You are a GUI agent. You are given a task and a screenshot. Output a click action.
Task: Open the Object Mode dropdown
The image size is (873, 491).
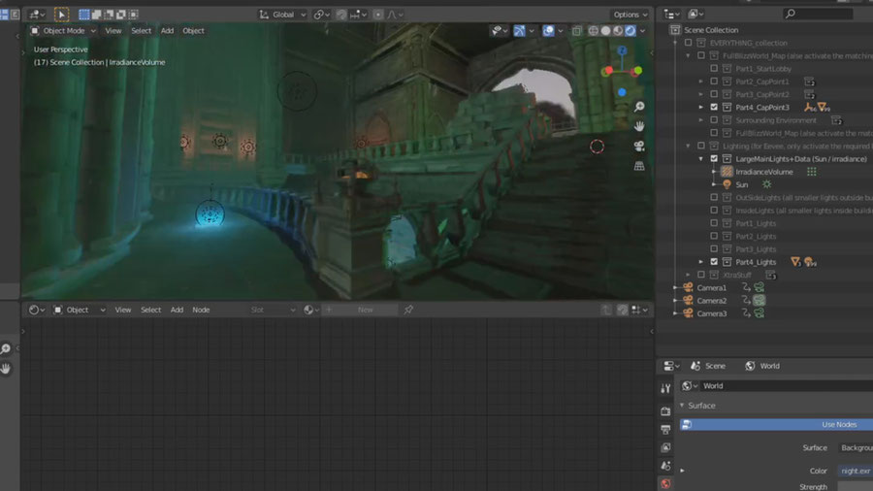(x=63, y=31)
